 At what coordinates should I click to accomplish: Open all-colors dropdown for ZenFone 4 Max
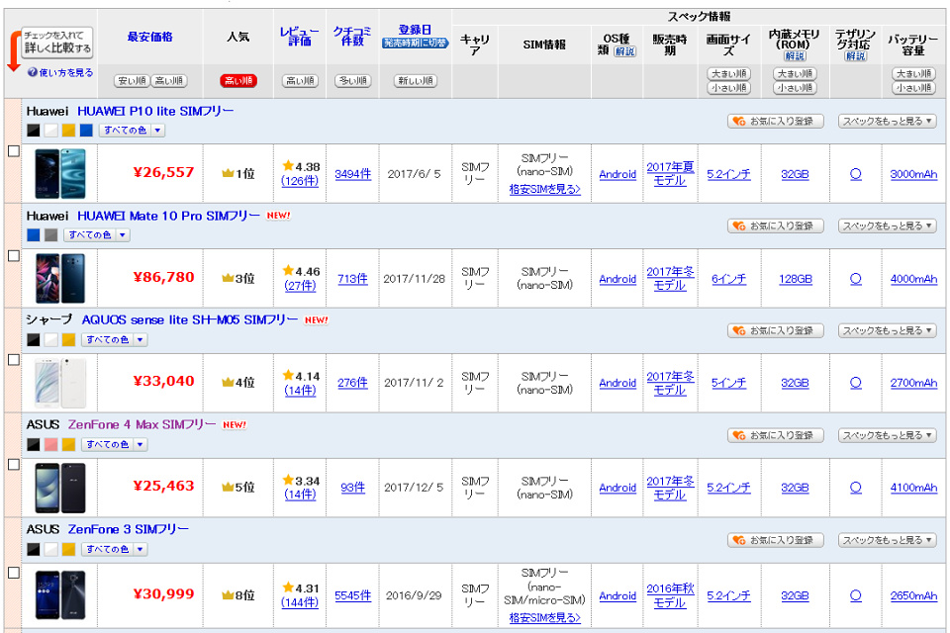pos(114,445)
